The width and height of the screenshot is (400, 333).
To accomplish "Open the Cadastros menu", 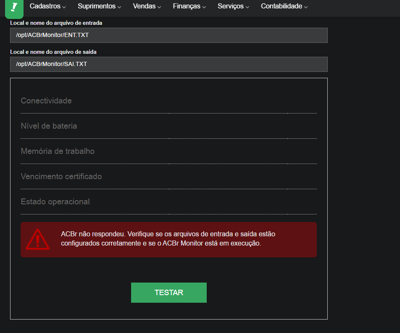I will [48, 6].
